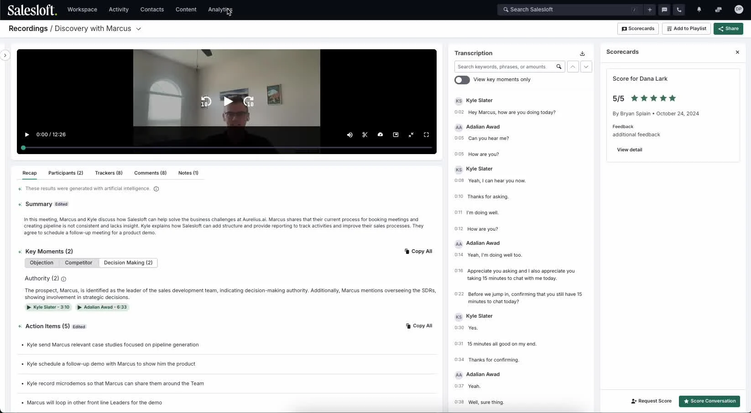751x413 pixels.
Task: Open the scissors clip tool
Action: coord(365,134)
